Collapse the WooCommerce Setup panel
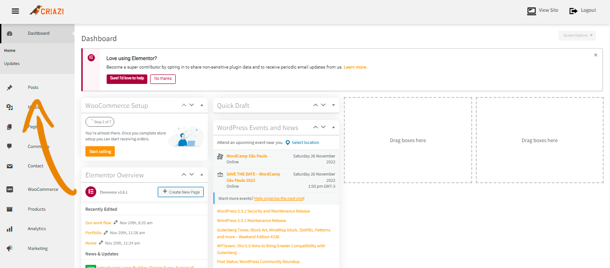 (x=202, y=105)
